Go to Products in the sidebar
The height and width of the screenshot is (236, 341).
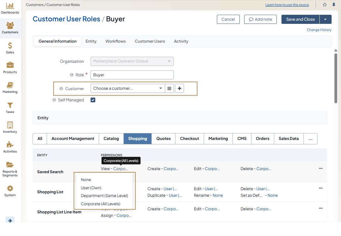click(10, 68)
